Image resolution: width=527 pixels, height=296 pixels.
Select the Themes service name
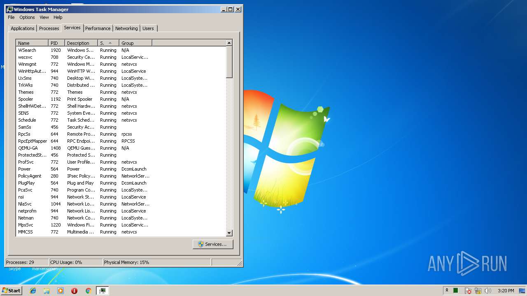[26, 92]
